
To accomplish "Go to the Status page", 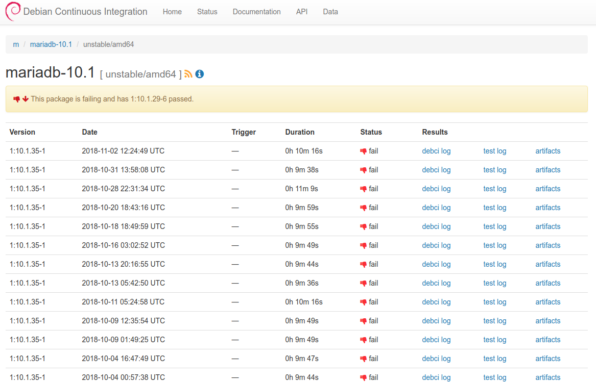I will click(x=207, y=12).
